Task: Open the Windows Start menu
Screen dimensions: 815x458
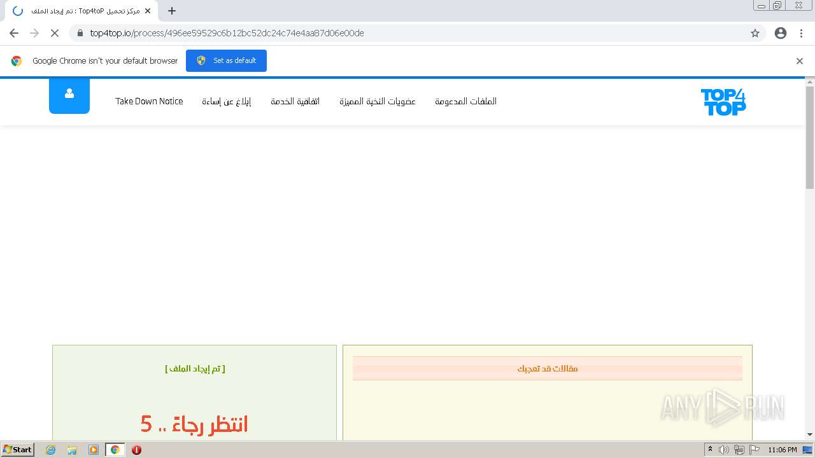Action: [18, 449]
